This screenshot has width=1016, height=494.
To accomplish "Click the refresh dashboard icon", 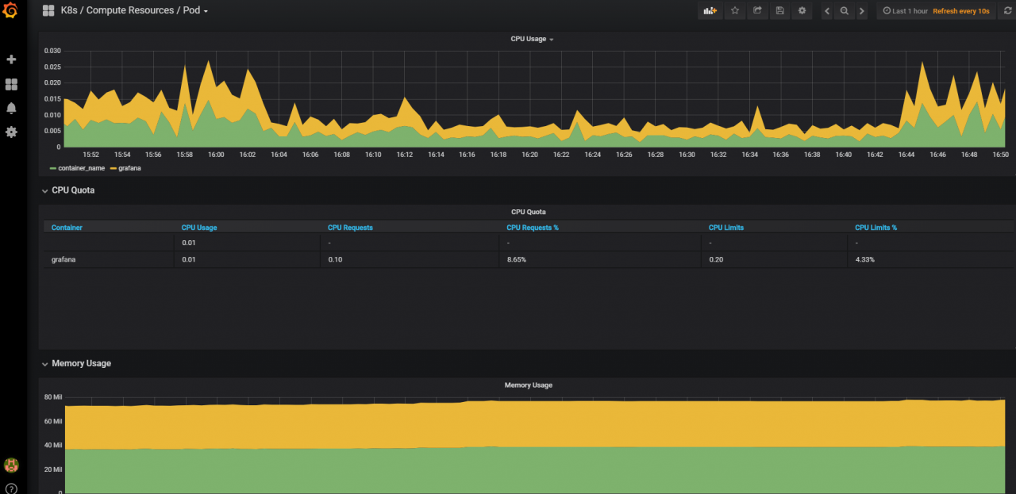I will (x=1006, y=11).
